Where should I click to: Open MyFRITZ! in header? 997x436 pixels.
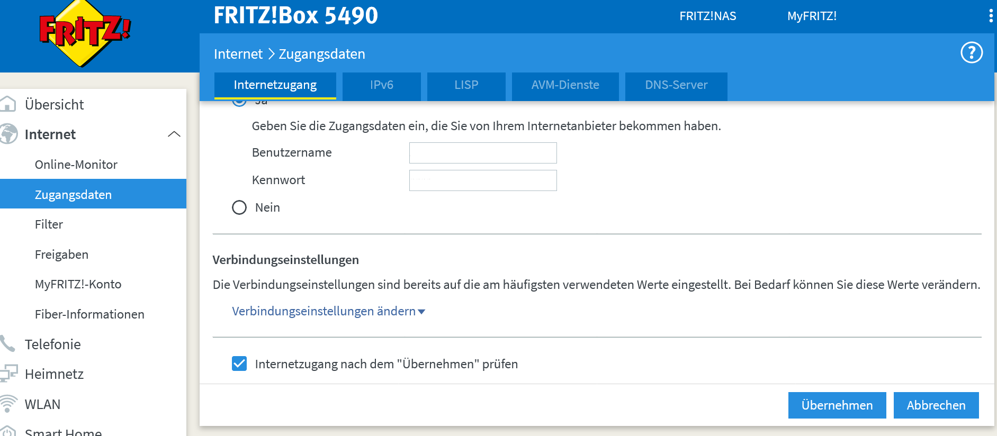pos(812,16)
